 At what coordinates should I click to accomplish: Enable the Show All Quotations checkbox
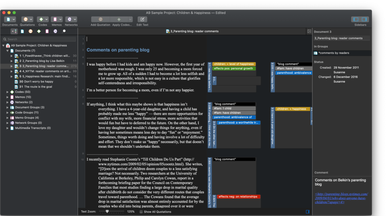click(x=141, y=212)
